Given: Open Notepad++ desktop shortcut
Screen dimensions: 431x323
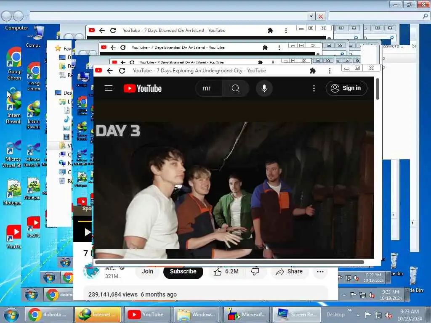Looking at the screenshot, I should (12, 192).
